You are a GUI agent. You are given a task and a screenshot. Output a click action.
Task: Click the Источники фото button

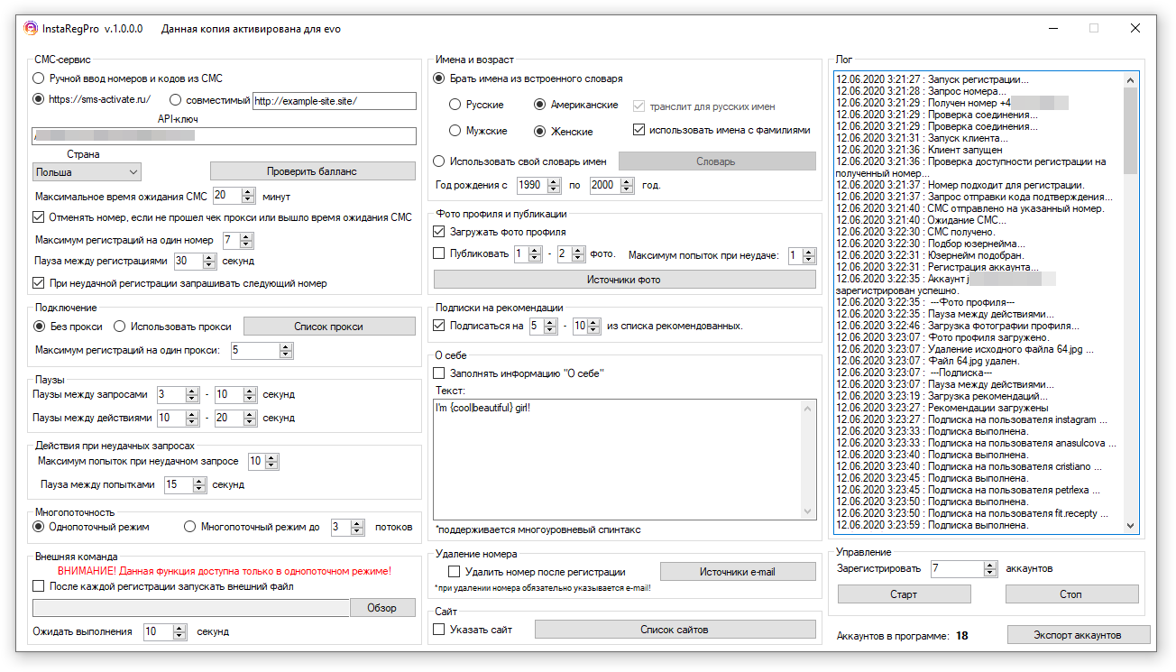(x=624, y=280)
